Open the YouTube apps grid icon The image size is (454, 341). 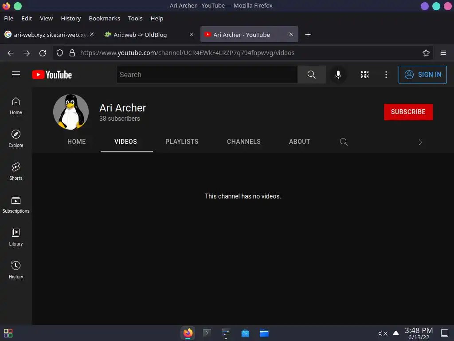tap(365, 75)
